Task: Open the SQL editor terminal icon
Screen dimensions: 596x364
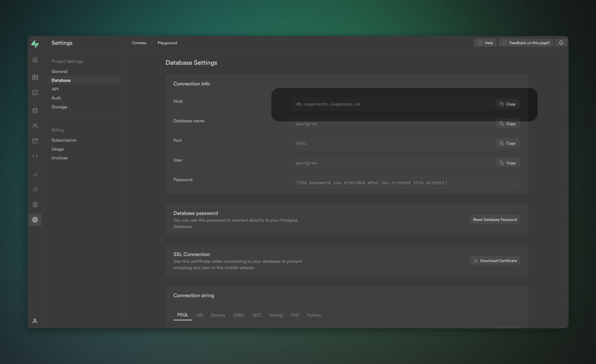Action: point(35,93)
